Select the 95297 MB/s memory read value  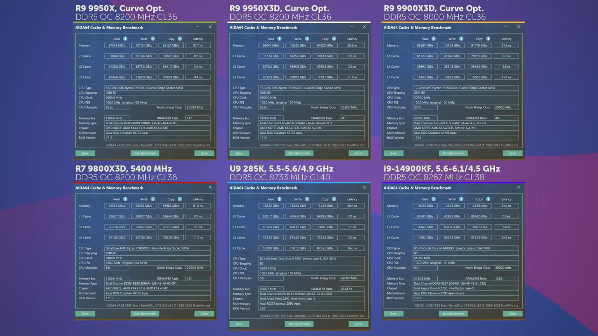(425, 46)
